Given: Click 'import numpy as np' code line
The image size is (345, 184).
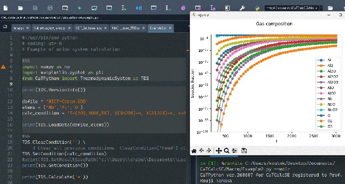Looking at the screenshot, I should (x=46, y=67).
